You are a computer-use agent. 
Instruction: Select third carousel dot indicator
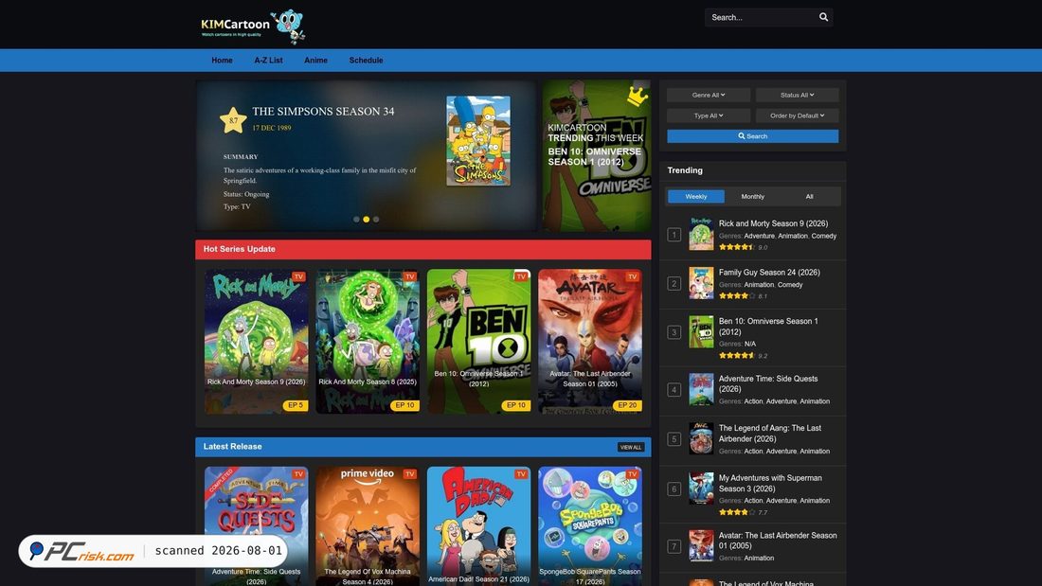coord(376,220)
